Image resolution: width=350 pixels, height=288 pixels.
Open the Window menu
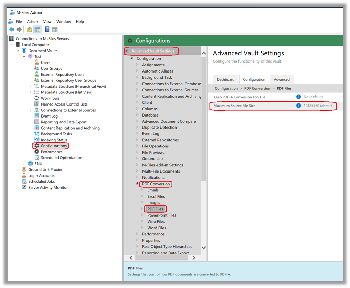click(64, 22)
